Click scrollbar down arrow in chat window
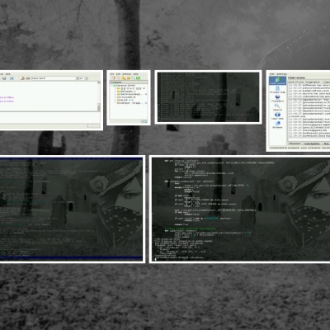Screen dimensions: 330x330 tap(99, 109)
